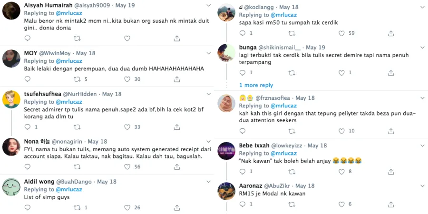Like the frznasofiea tweet with 10 likes
The image size is (428, 214).
[341, 131]
